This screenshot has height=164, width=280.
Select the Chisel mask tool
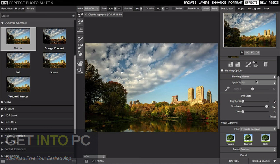click(80, 46)
